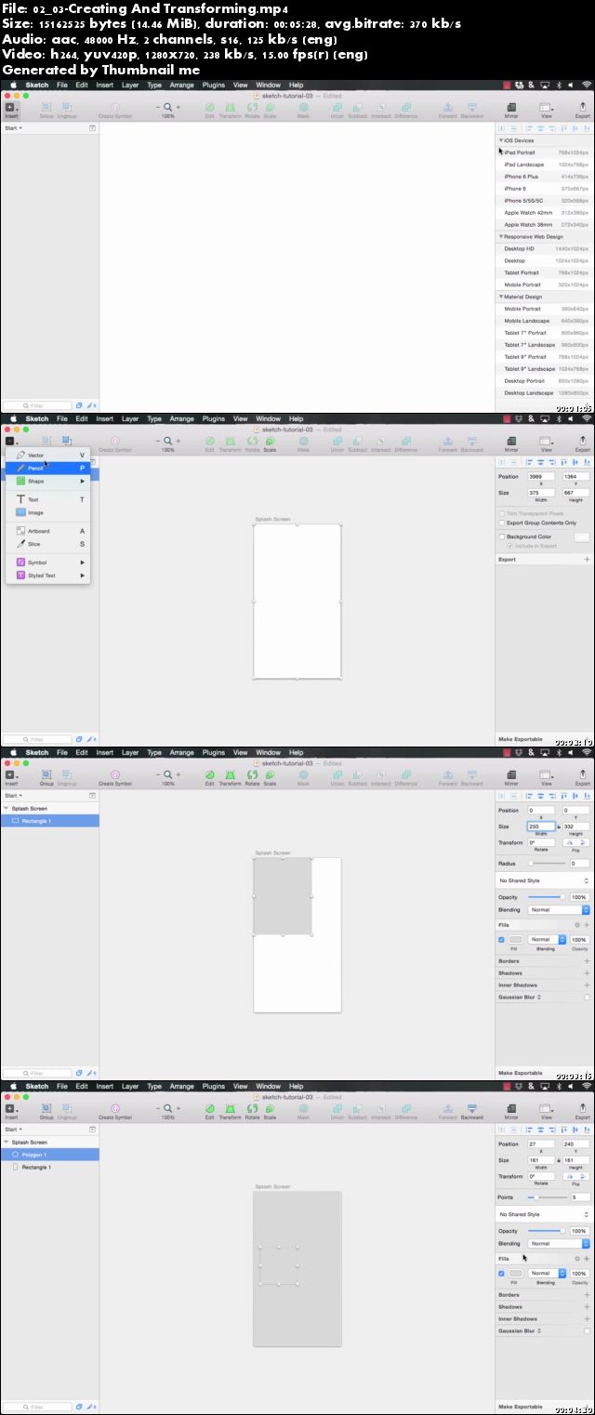Uncheck Fill checkbox in the Polygon 1 frame
Viewport: 595px width, 1415px height.
[x=502, y=1273]
